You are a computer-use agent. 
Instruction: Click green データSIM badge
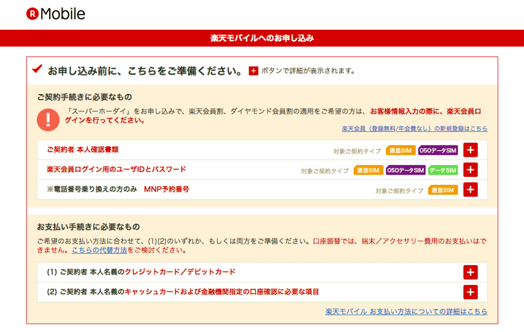tap(443, 170)
